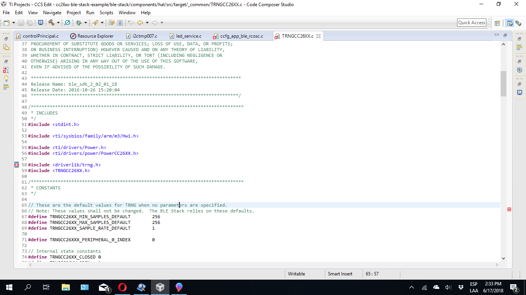Switch to the CCS Debug perspective
526x295 pixels.
click(x=519, y=23)
